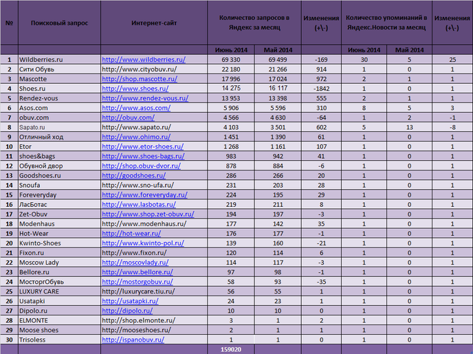Open the www.bellore.ru link
The image size is (473, 354).
click(x=137, y=272)
